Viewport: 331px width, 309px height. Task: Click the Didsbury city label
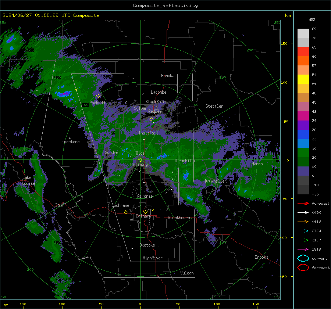(139, 165)
